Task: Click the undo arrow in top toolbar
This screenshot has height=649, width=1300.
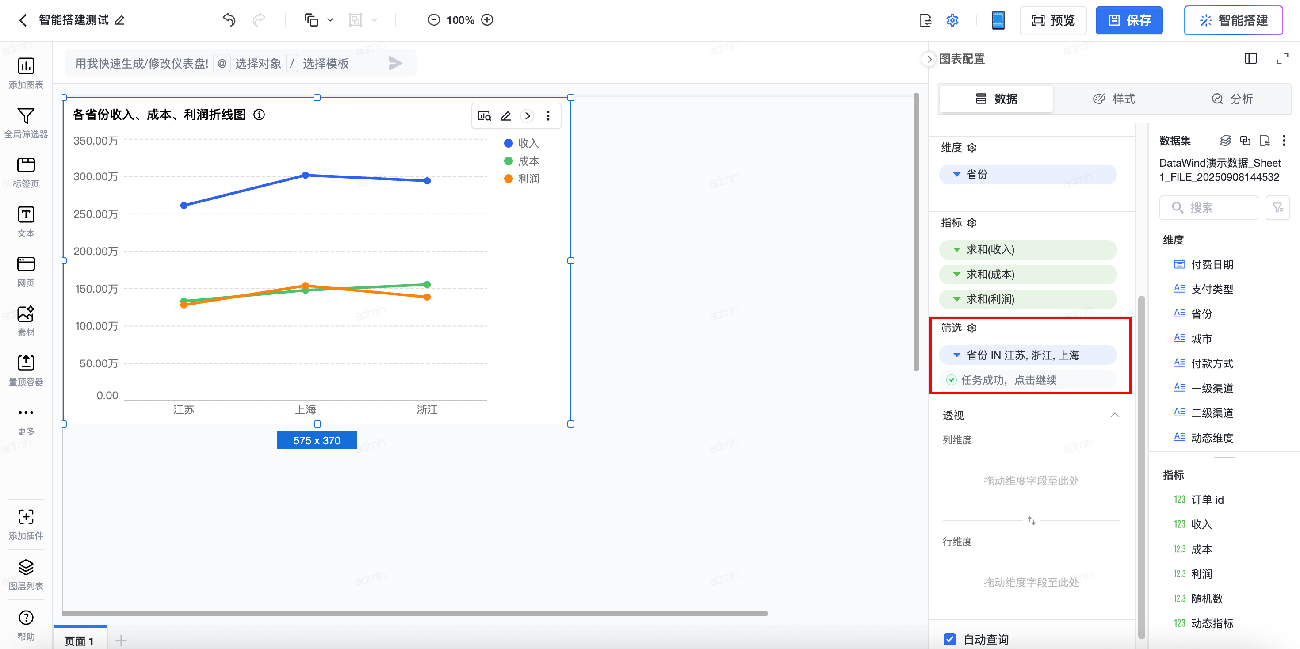Action: (229, 20)
